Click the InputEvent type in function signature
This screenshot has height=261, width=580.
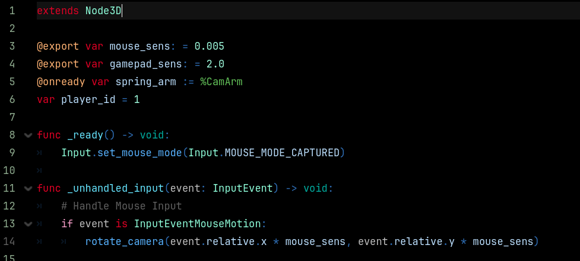[x=242, y=188]
